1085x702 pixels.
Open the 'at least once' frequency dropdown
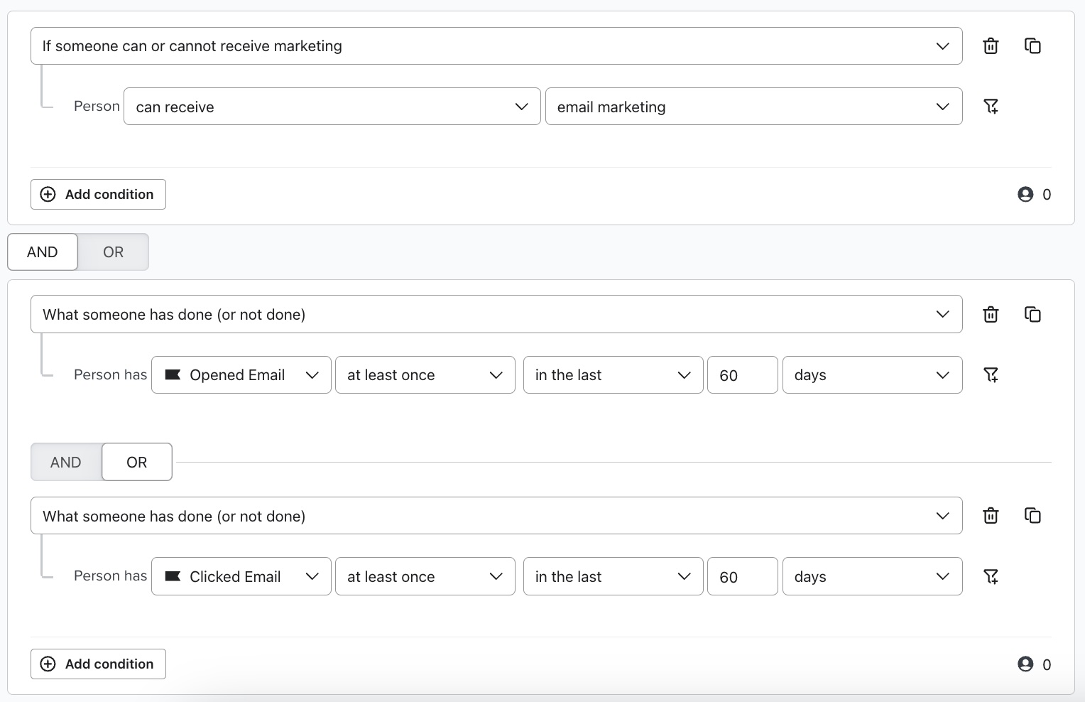pyautogui.click(x=425, y=374)
